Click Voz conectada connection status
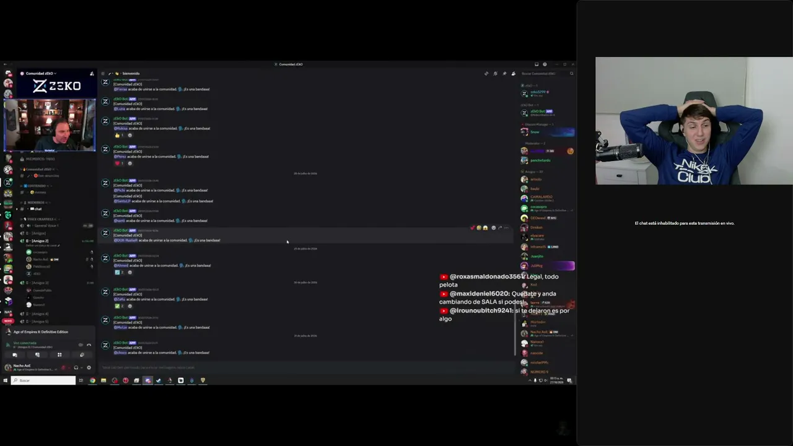The width and height of the screenshot is (793, 446). pos(25,343)
